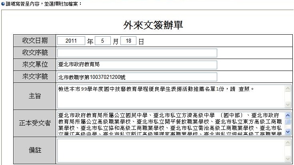Click the 外來文簽辦單 form title
This screenshot has height=165, width=294.
pyautogui.click(x=153, y=25)
